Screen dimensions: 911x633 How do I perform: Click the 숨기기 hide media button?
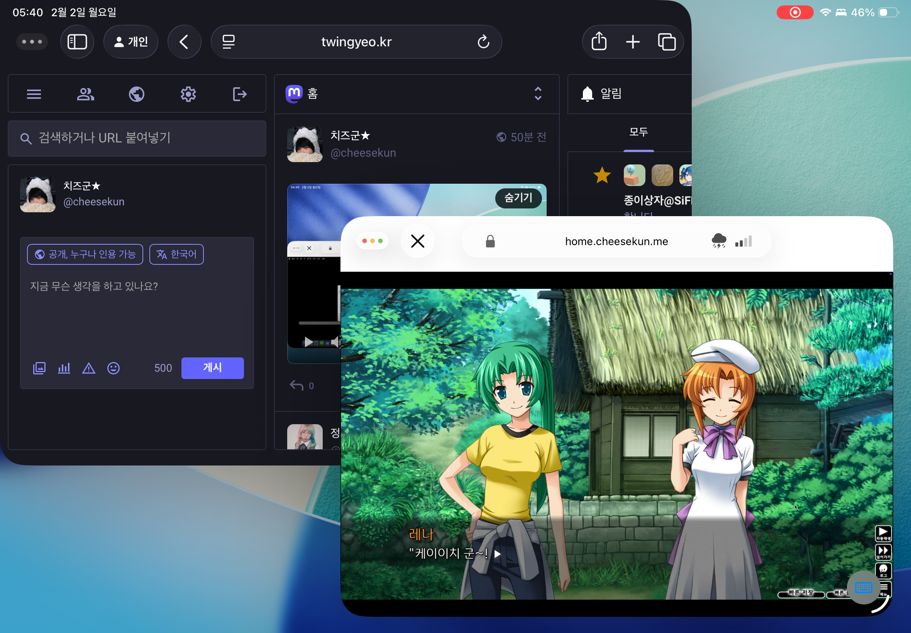[518, 198]
